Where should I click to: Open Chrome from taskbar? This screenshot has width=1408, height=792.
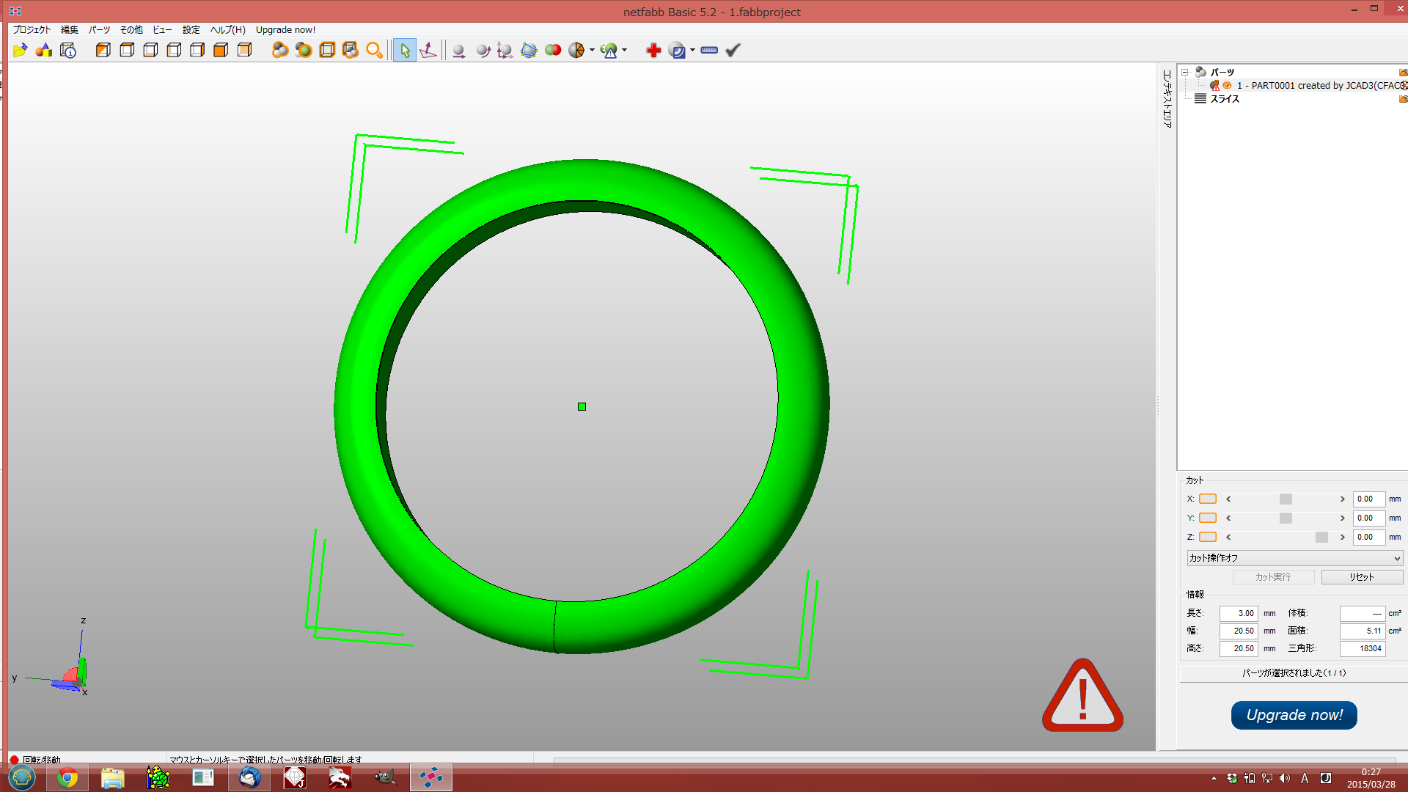(x=67, y=777)
